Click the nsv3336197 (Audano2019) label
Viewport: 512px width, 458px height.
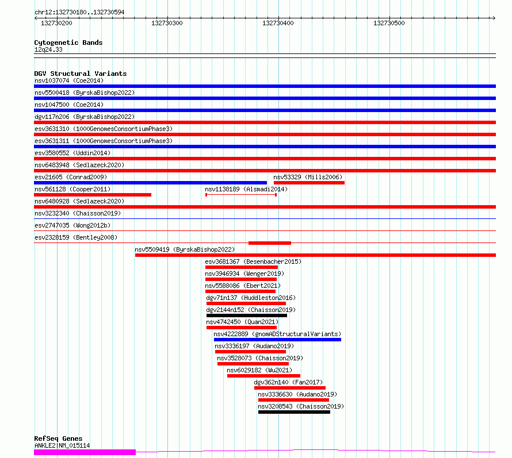tap(254, 346)
